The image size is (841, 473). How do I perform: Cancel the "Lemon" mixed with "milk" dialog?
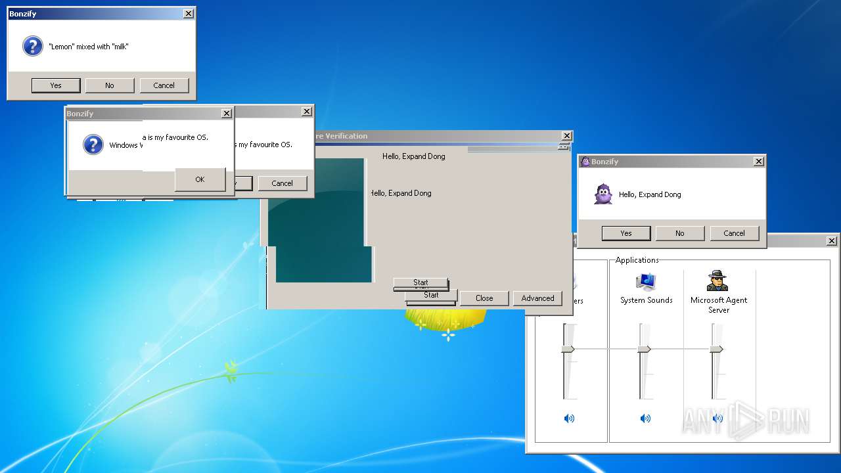164,85
